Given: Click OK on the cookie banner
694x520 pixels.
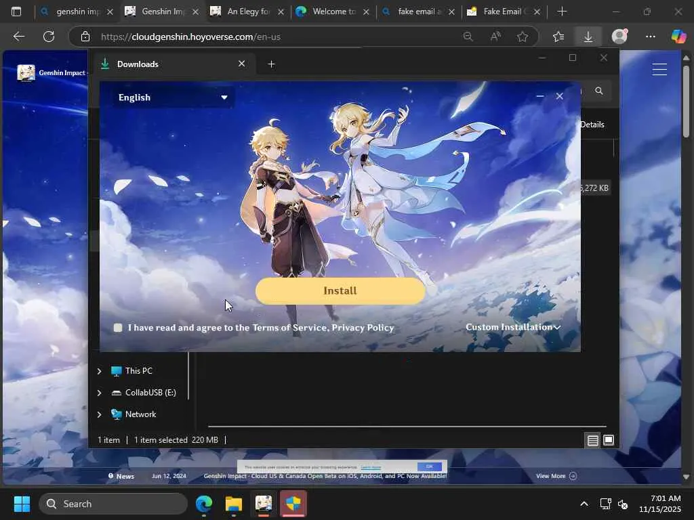Looking at the screenshot, I should click(x=429, y=467).
